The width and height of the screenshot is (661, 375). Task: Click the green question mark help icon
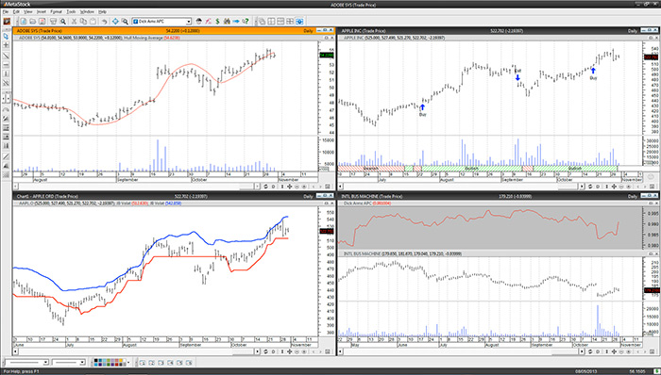click(246, 21)
